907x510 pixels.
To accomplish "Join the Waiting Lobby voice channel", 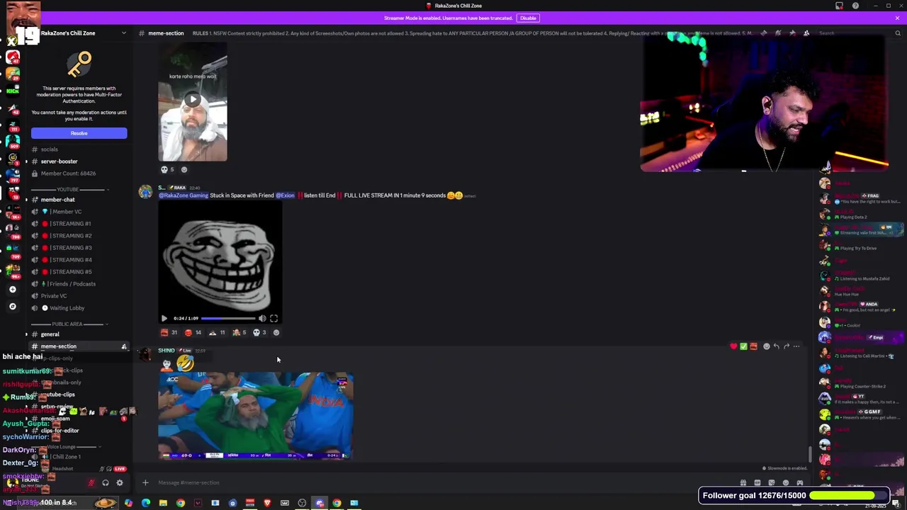I will pos(79,308).
